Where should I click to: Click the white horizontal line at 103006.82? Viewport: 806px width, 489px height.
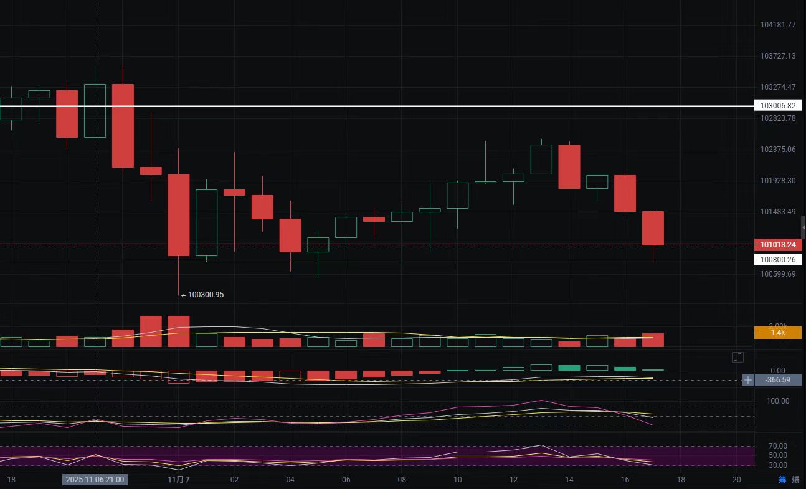pyautogui.click(x=374, y=106)
